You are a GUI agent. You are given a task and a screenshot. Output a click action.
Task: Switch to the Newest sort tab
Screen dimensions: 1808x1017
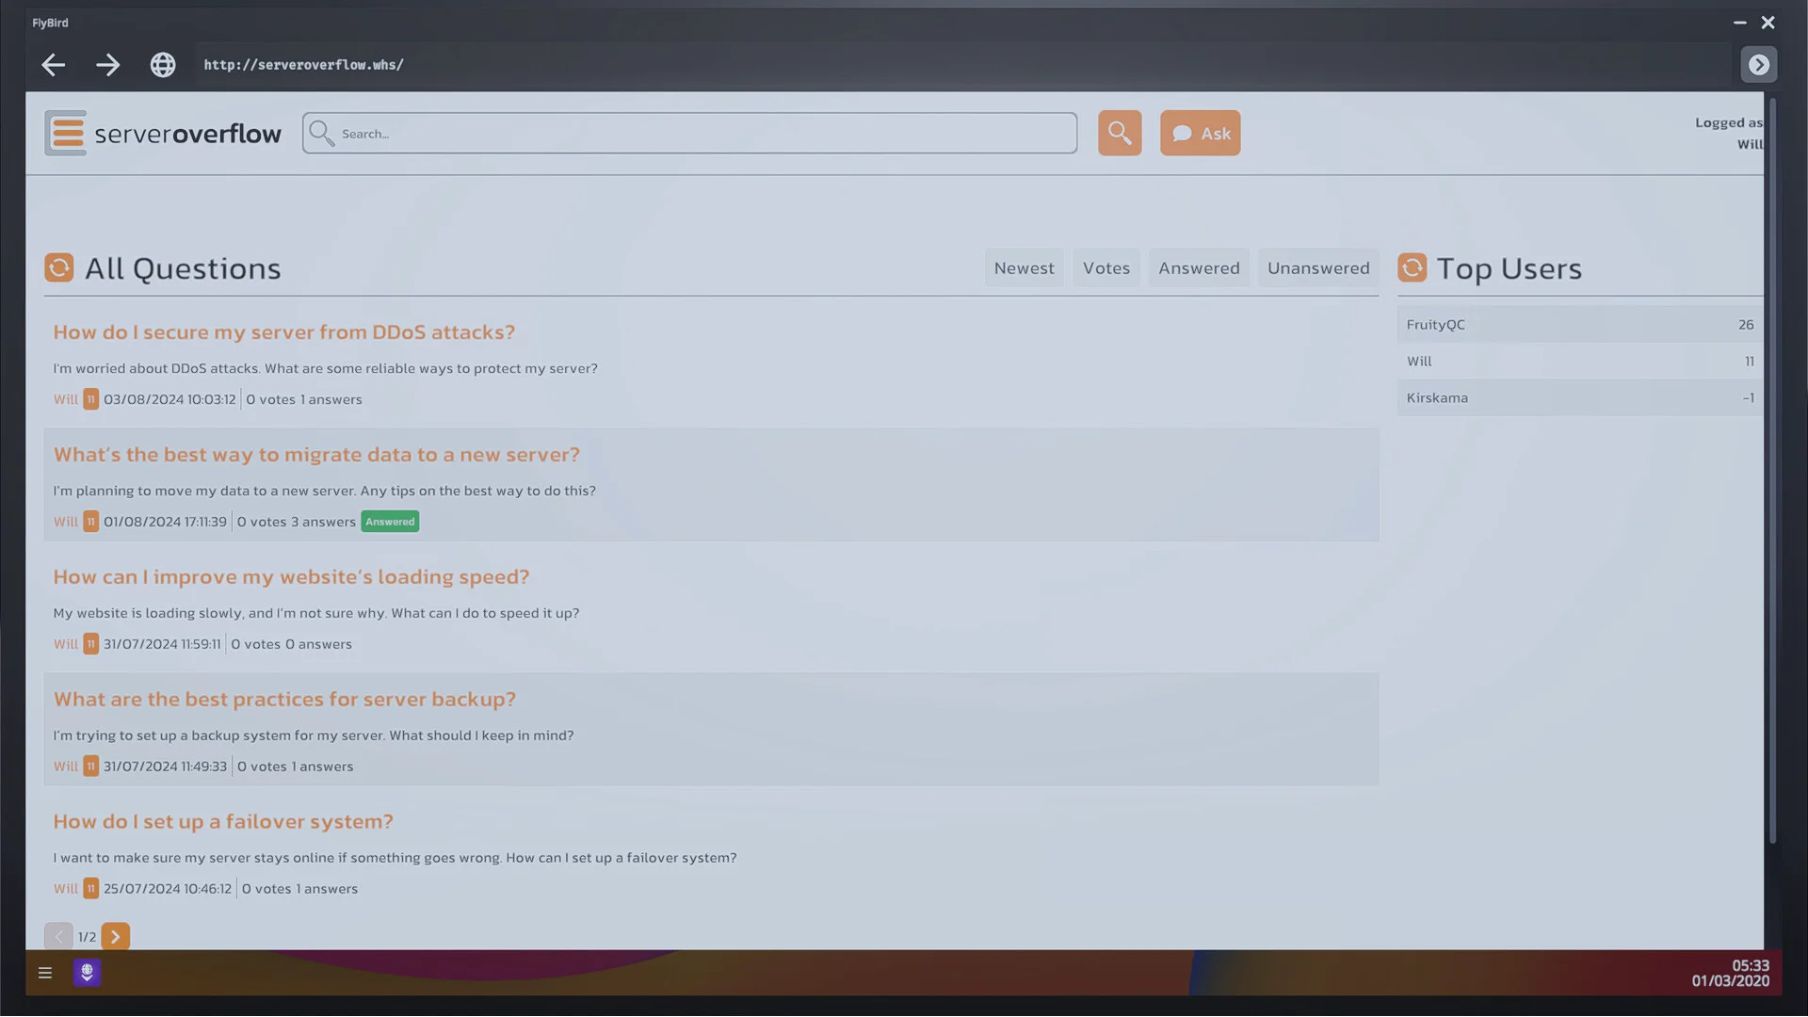1023,267
